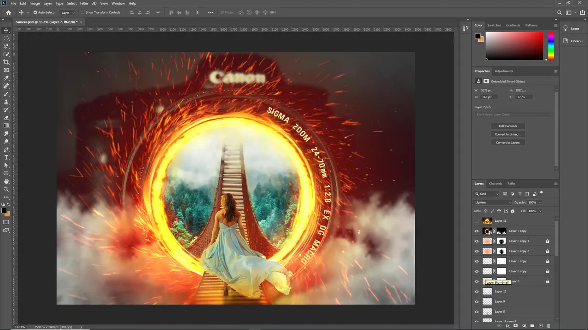Activate the Zoom magnifier tool

pos(6,189)
